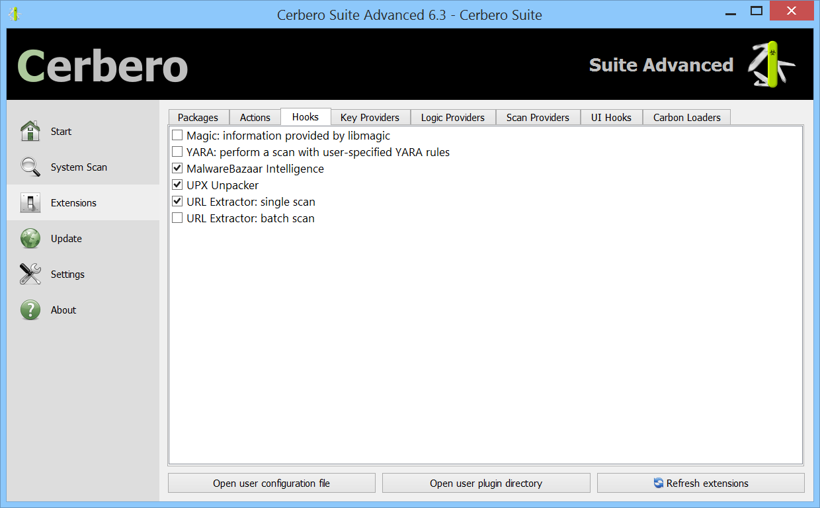Click the About question mark icon
The height and width of the screenshot is (508, 820).
click(30, 310)
